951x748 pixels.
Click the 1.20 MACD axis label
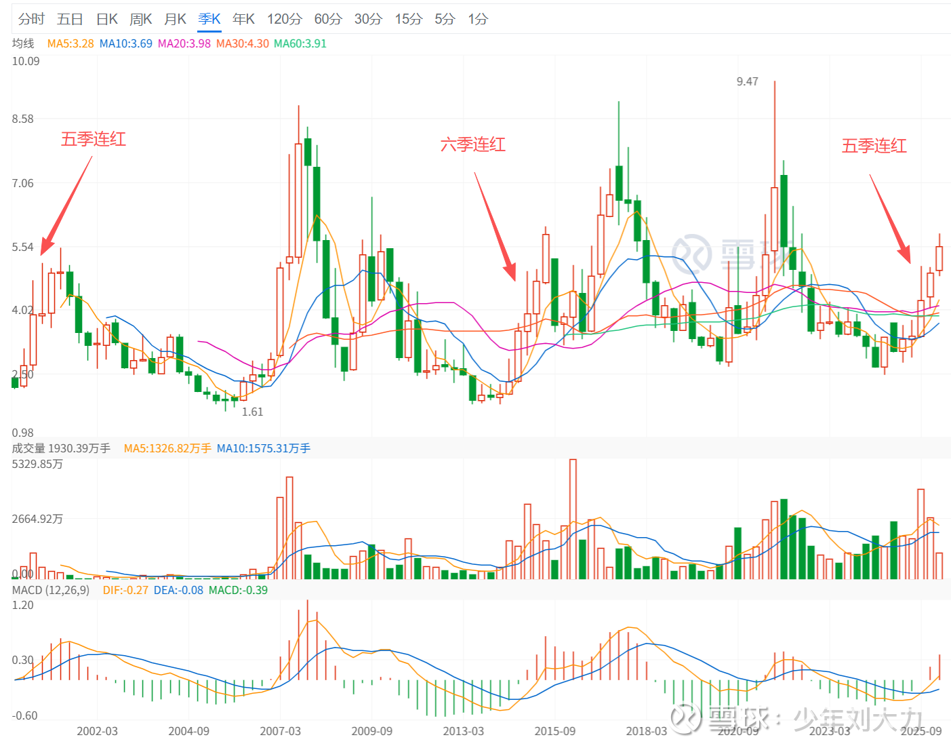point(22,605)
